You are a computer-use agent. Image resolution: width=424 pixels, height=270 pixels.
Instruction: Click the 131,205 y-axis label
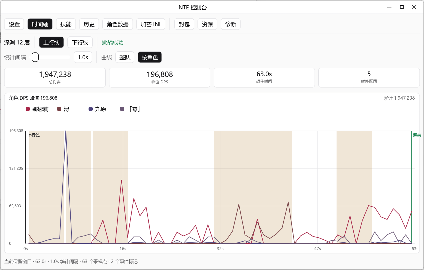tap(16, 168)
